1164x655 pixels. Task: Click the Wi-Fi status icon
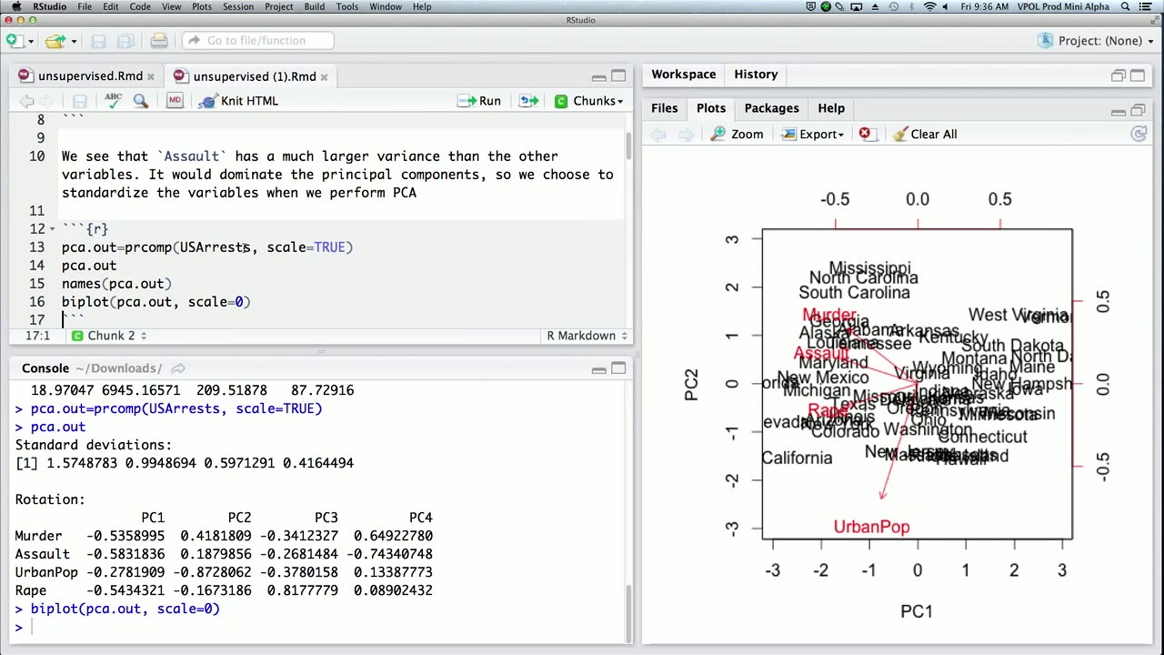click(x=929, y=6)
